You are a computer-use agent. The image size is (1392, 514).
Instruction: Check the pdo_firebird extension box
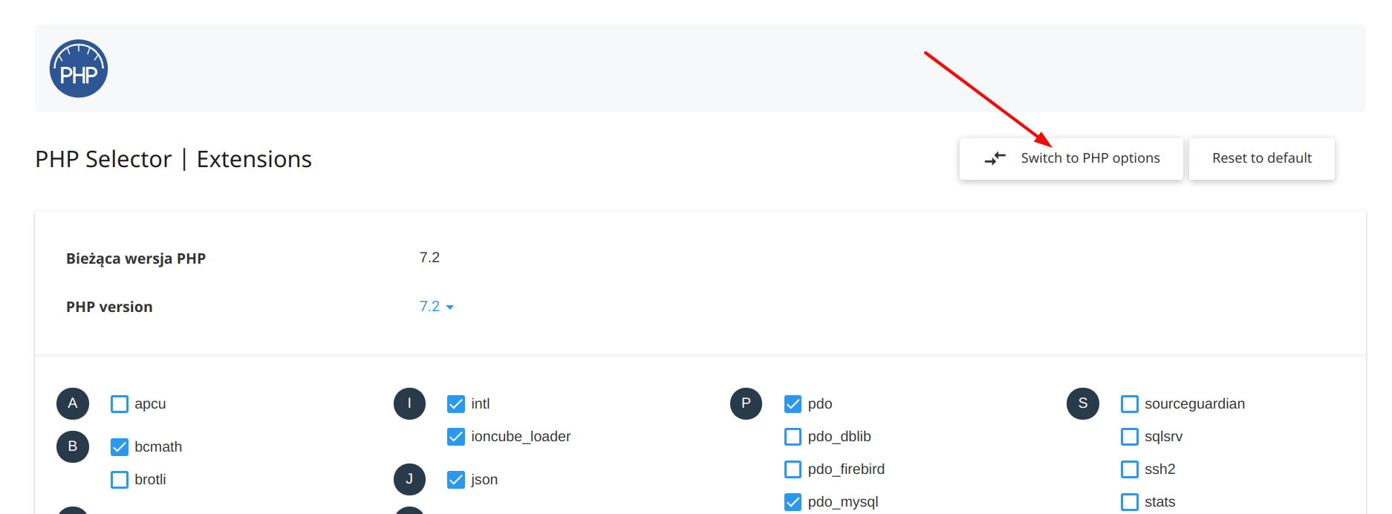point(793,469)
